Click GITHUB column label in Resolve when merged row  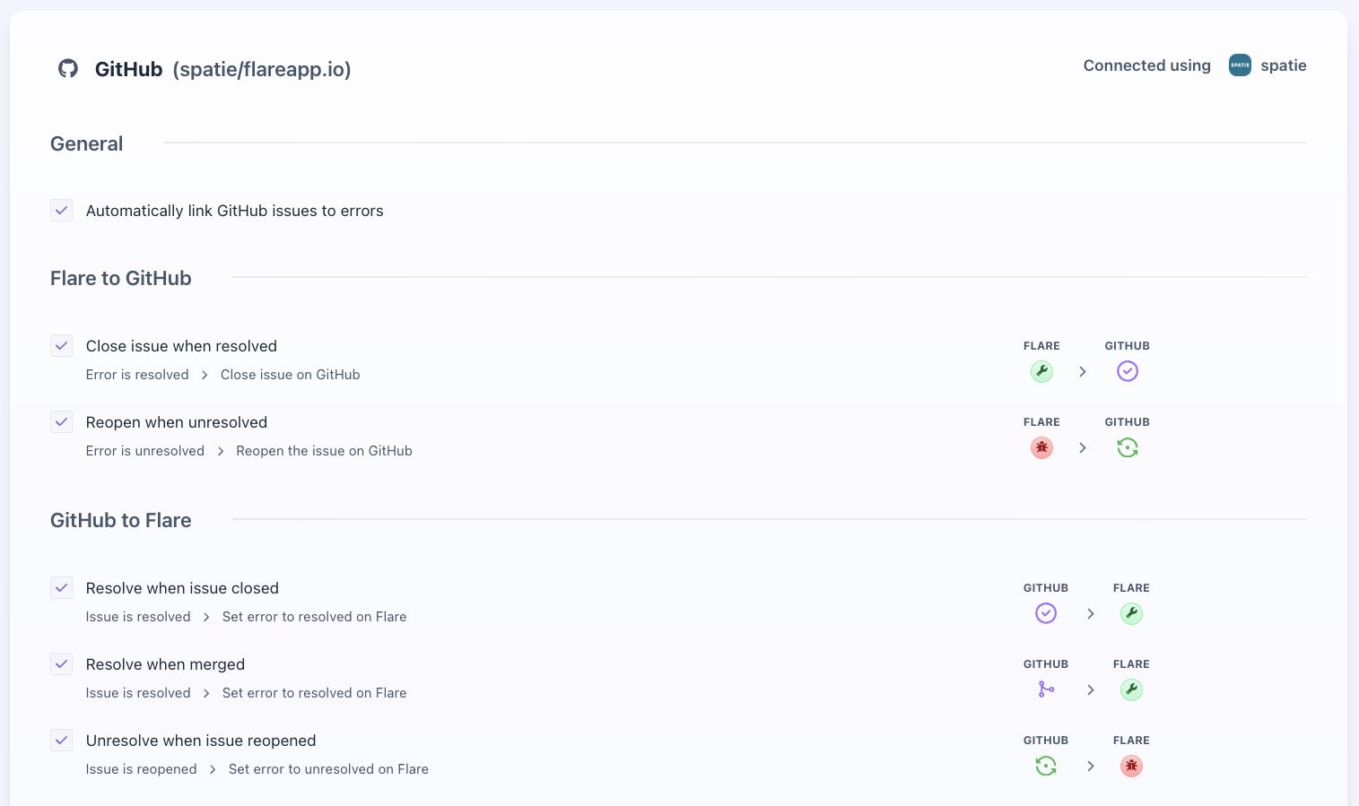[x=1046, y=664]
